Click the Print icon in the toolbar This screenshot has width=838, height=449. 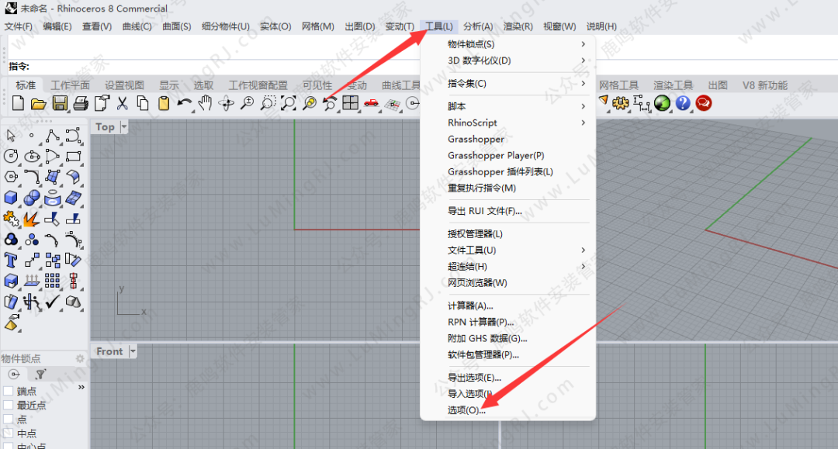(x=81, y=103)
